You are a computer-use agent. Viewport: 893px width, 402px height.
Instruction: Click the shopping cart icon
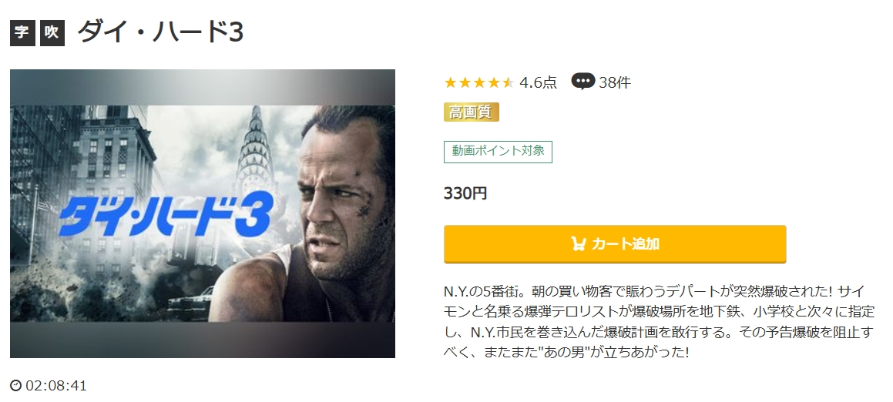[578, 243]
